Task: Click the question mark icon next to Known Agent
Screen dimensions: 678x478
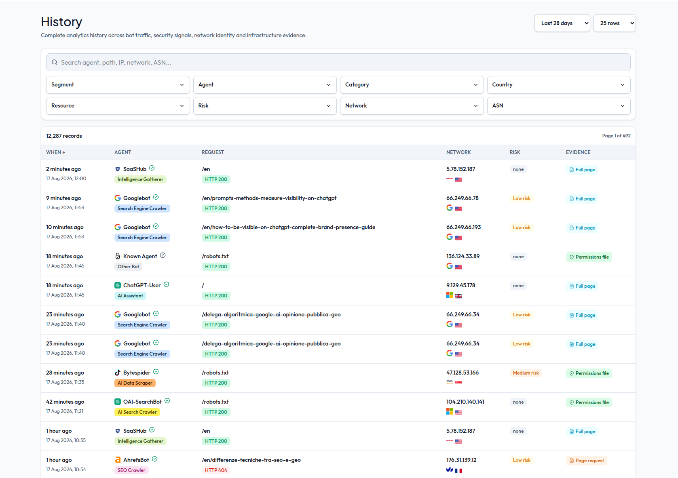Action: [x=163, y=255]
